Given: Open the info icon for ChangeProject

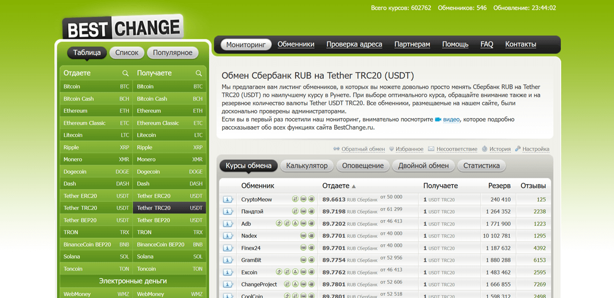Looking at the screenshot, I should 228,284.
